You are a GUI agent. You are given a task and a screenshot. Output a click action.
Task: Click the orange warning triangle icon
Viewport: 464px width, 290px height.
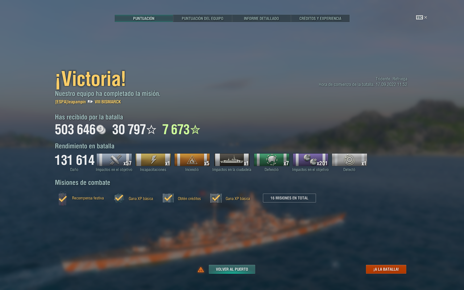tap(201, 270)
